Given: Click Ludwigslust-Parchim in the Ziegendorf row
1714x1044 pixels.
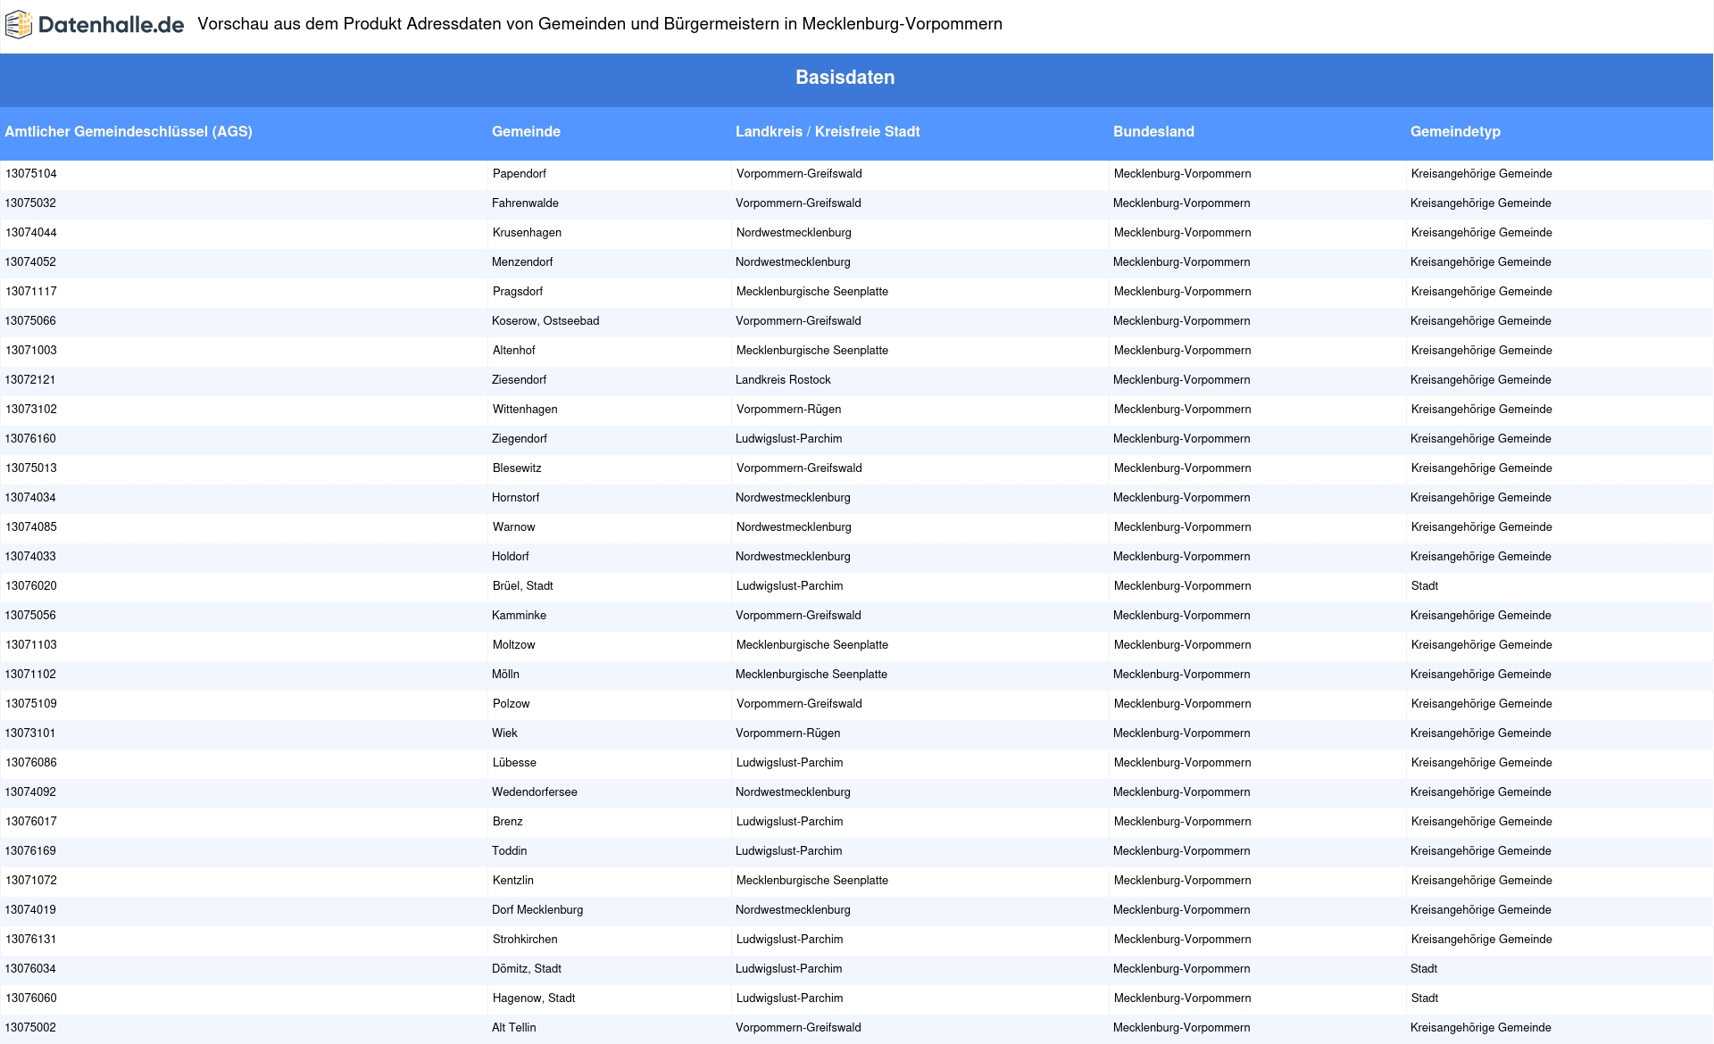Looking at the screenshot, I should (x=789, y=438).
